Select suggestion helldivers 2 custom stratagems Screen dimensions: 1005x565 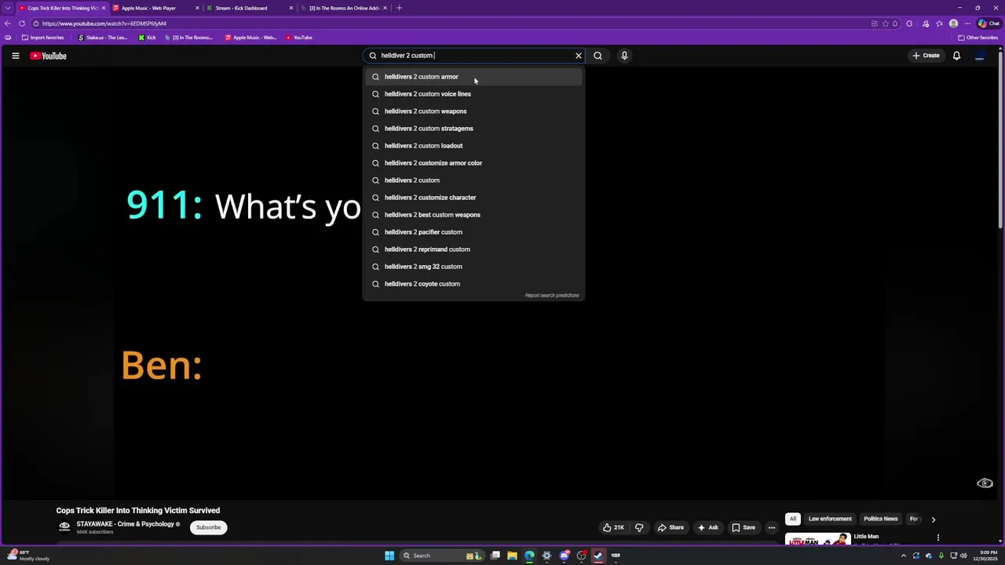(x=473, y=129)
